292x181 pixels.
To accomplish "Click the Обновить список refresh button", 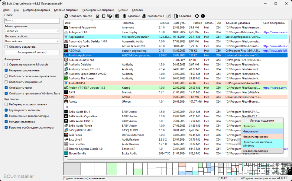I will pyautogui.click(x=78, y=16).
